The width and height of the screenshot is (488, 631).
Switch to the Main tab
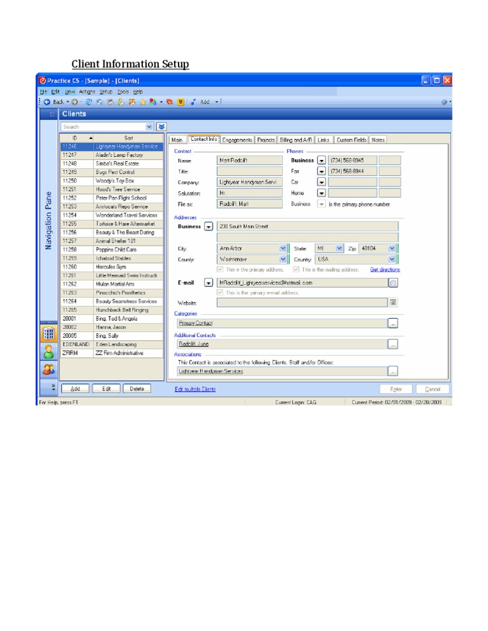click(177, 140)
